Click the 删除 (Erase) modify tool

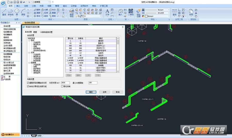[37, 10]
